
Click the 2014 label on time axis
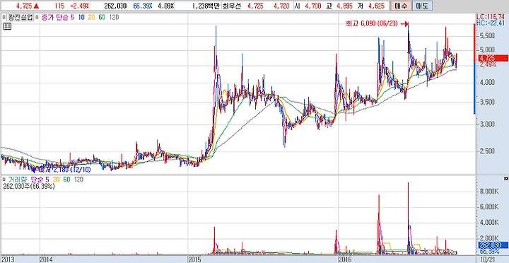pyautogui.click(x=46, y=259)
